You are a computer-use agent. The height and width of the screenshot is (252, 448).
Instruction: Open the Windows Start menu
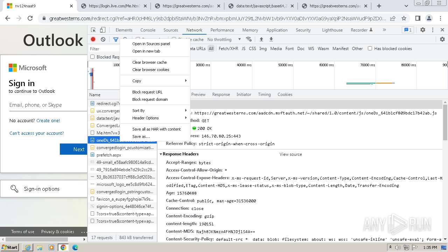tap(9, 247)
